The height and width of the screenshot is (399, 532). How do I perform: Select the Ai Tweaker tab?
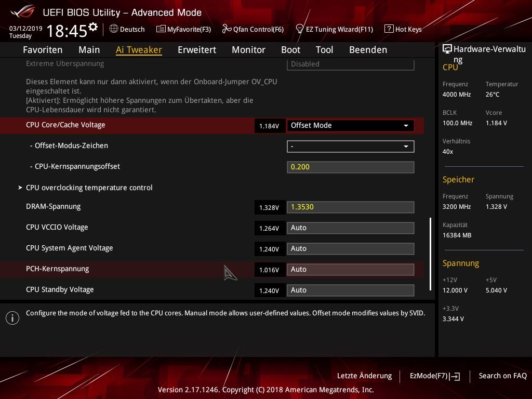point(139,50)
